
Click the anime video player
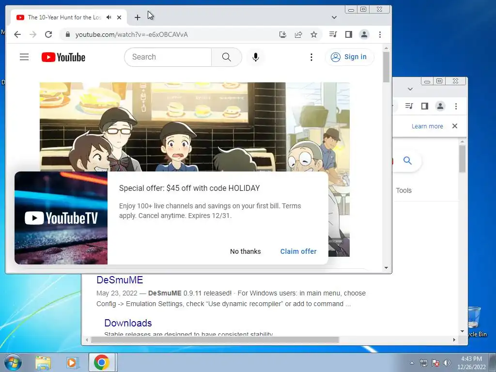tap(195, 126)
